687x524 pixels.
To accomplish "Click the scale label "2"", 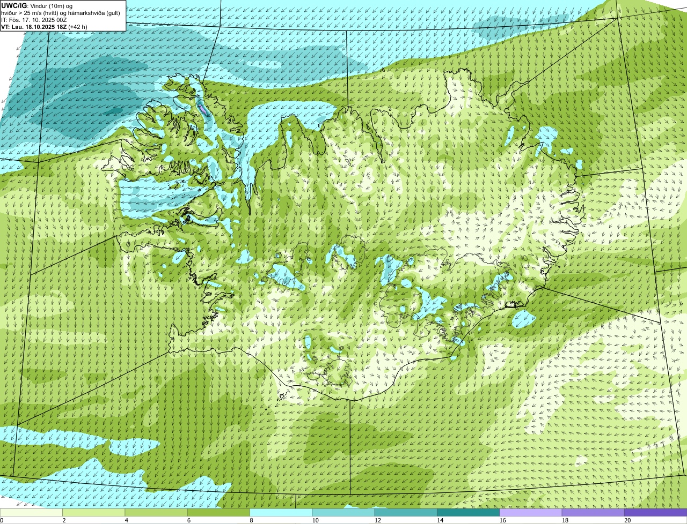I will (x=64, y=520).
